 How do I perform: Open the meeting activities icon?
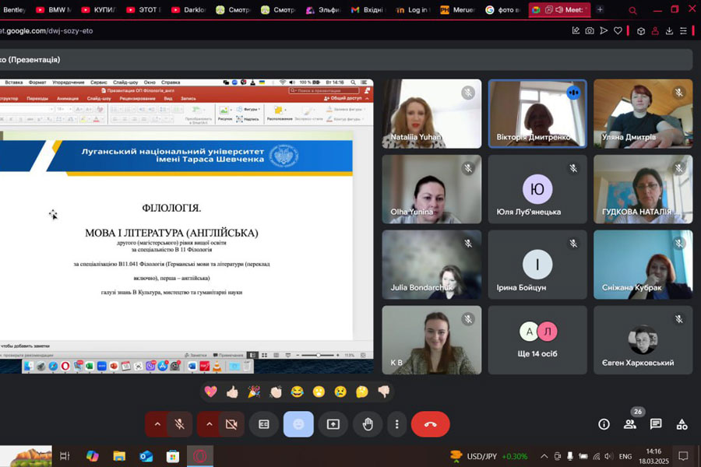pos(682,424)
